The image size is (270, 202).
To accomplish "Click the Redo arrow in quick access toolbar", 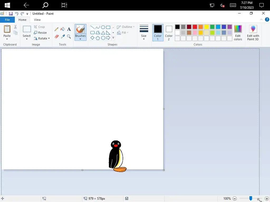I will 22,14.
